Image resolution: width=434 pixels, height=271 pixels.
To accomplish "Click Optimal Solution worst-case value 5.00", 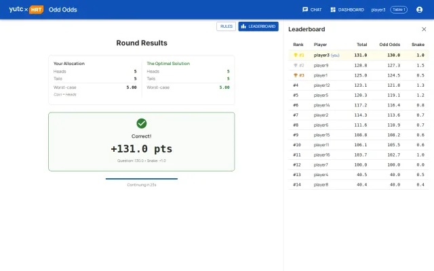I will tap(224, 87).
